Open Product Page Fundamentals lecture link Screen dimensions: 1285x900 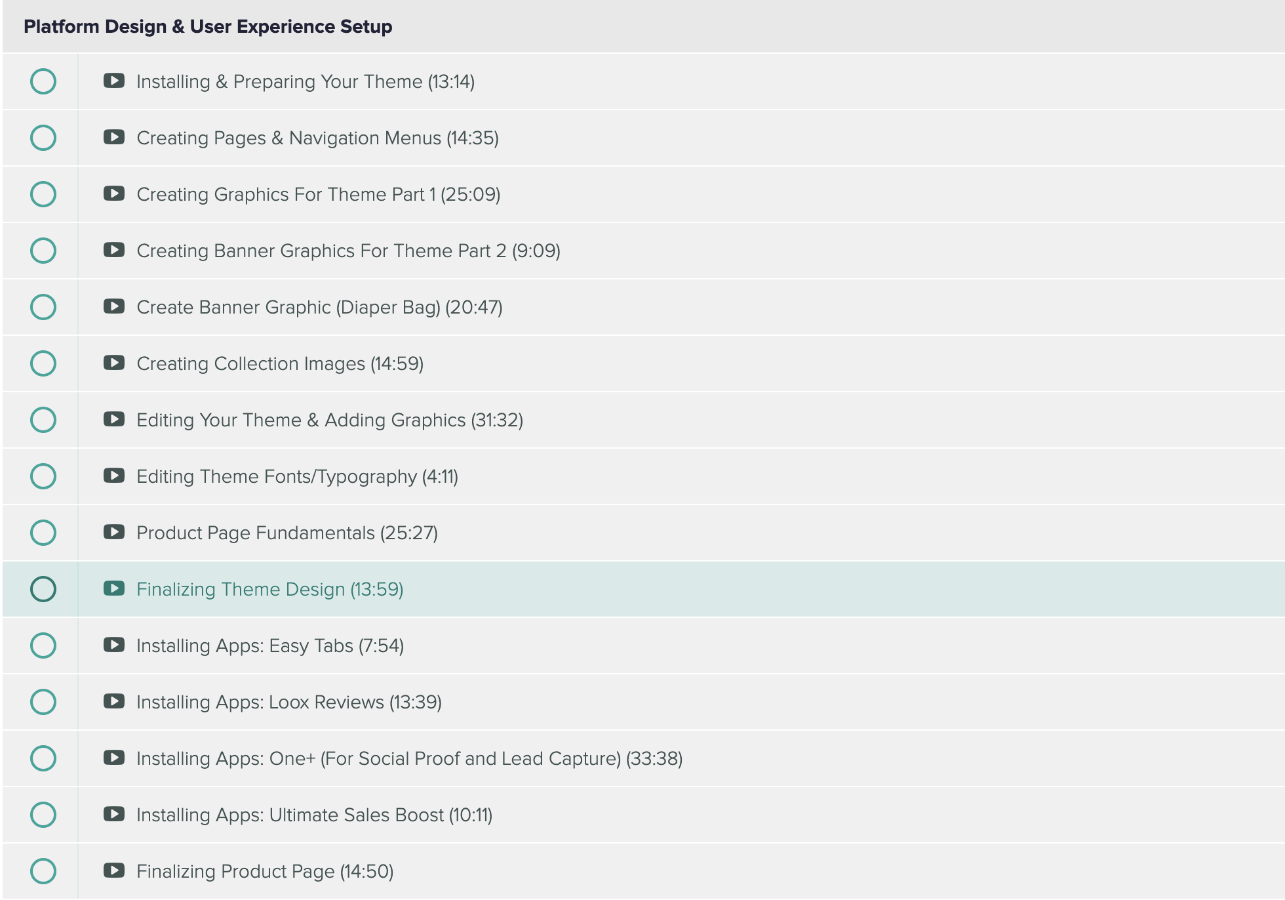click(x=287, y=533)
